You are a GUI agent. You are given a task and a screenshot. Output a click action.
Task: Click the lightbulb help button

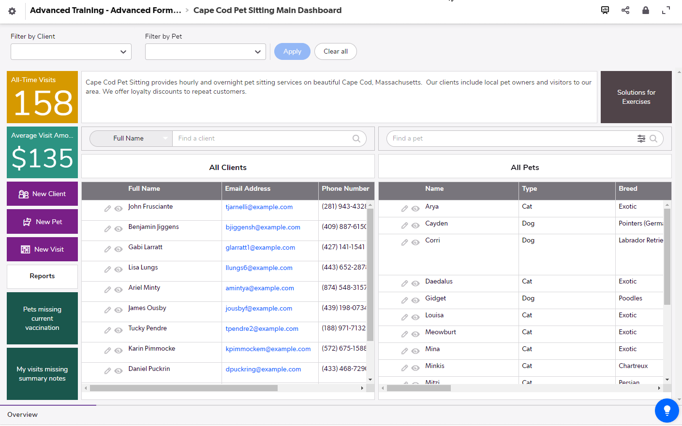click(x=667, y=411)
